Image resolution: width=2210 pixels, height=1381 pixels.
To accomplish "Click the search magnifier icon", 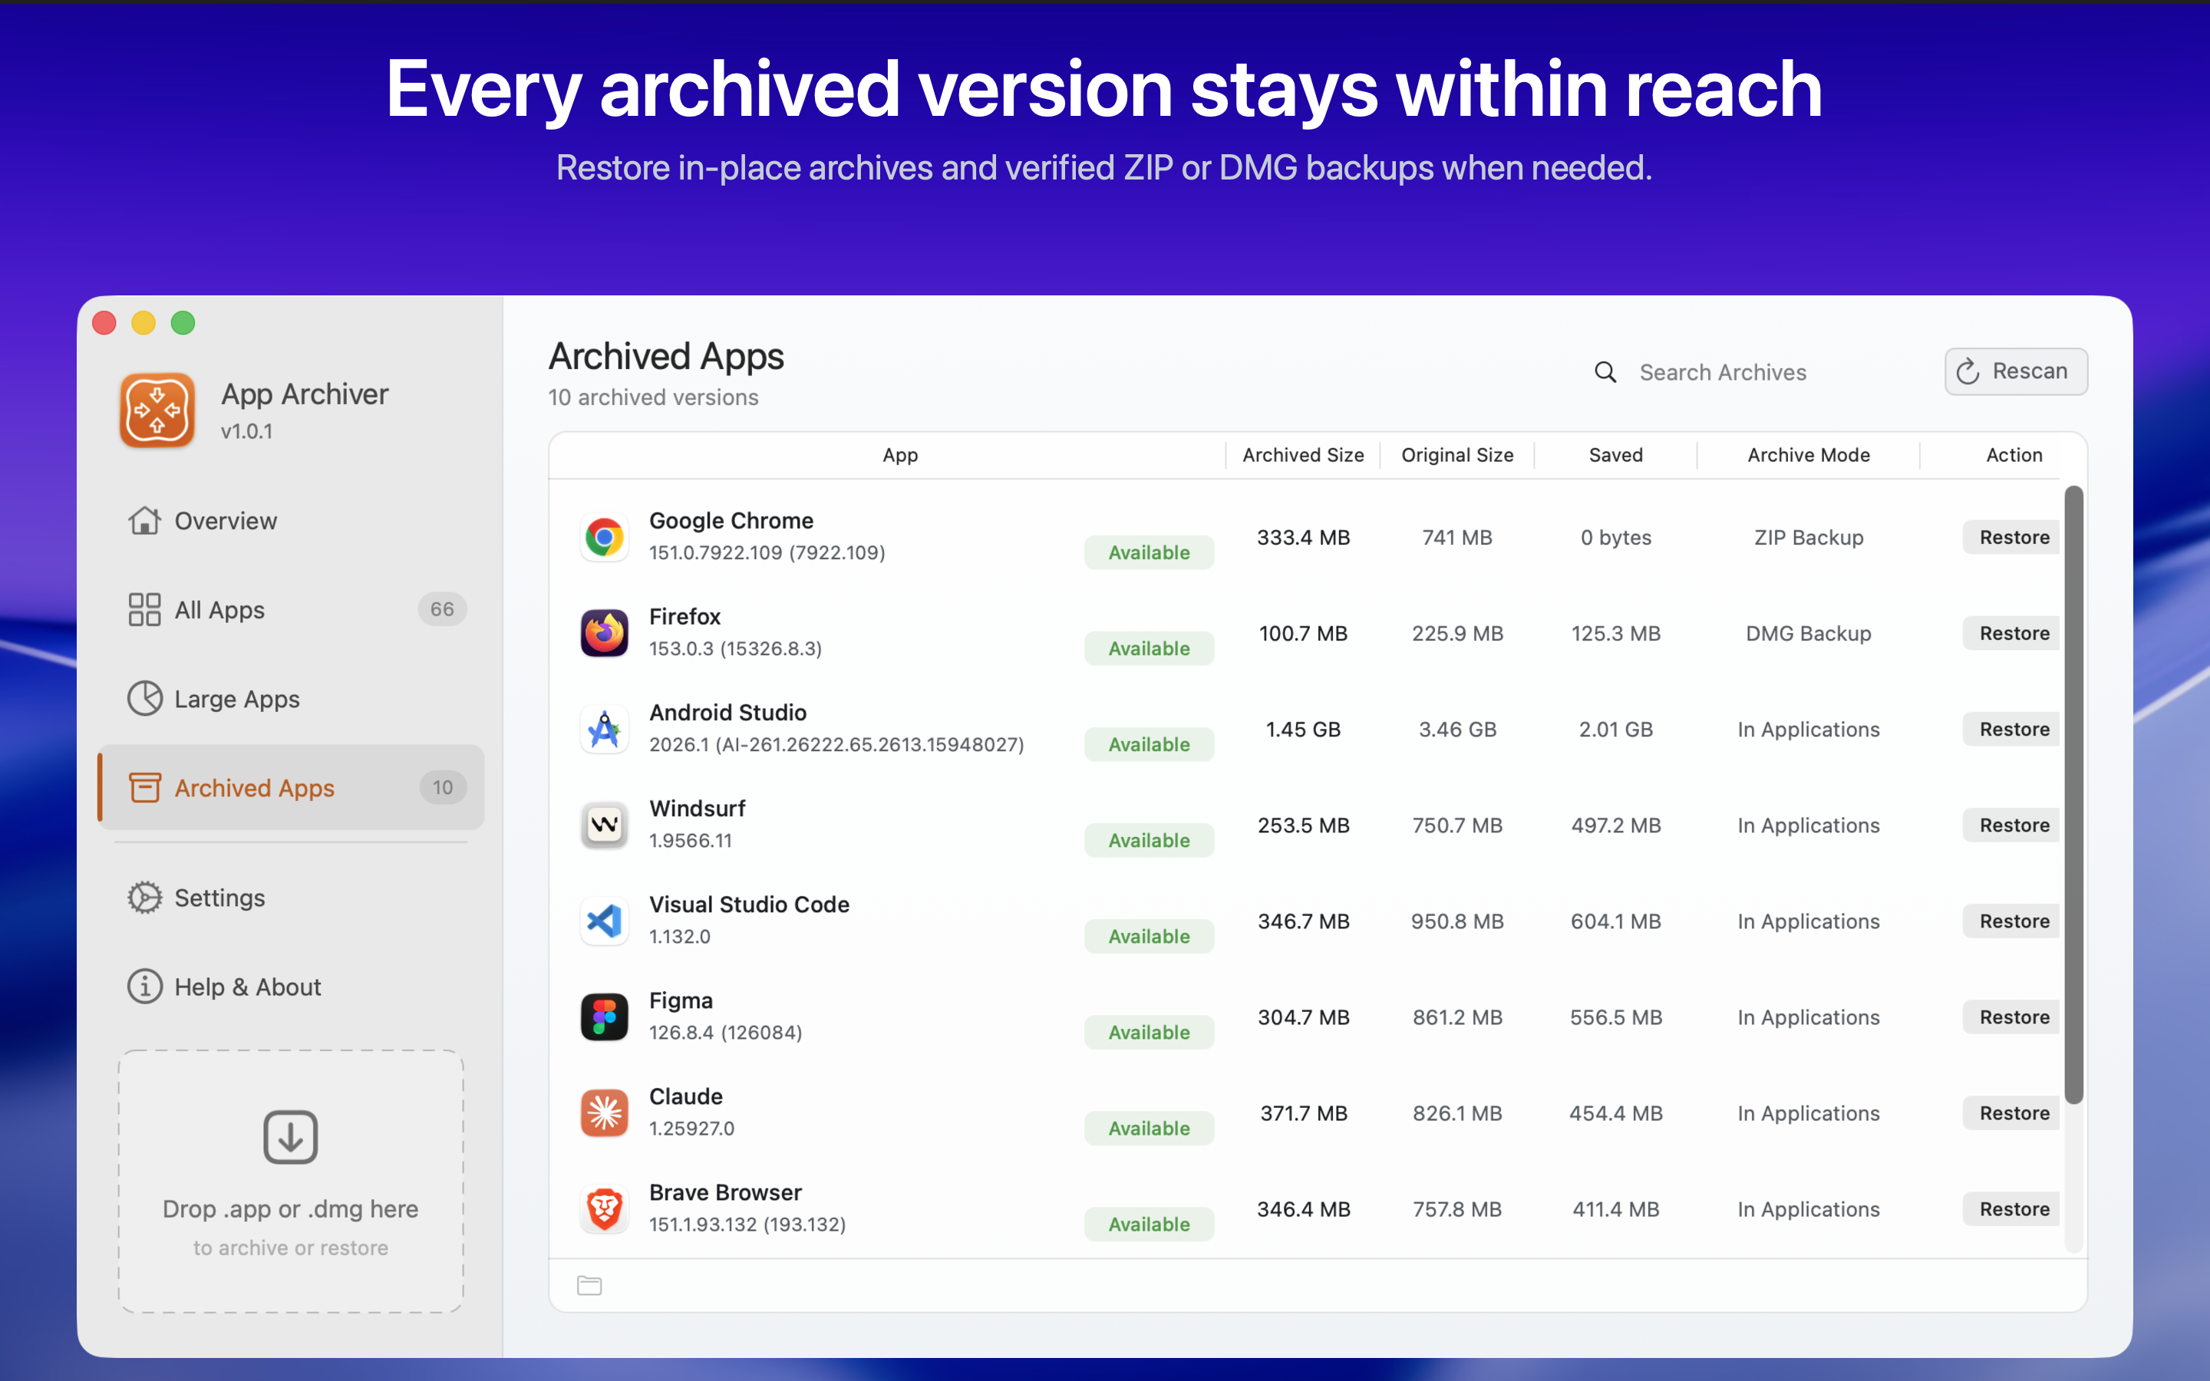I will point(1605,373).
